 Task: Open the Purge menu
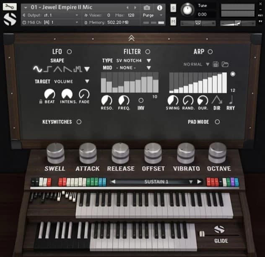coord(154,15)
